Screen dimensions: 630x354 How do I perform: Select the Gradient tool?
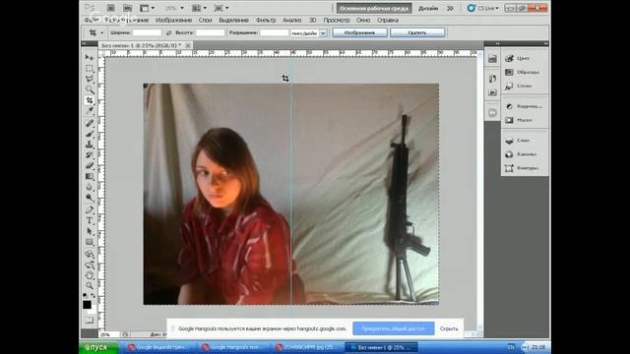pos(90,176)
